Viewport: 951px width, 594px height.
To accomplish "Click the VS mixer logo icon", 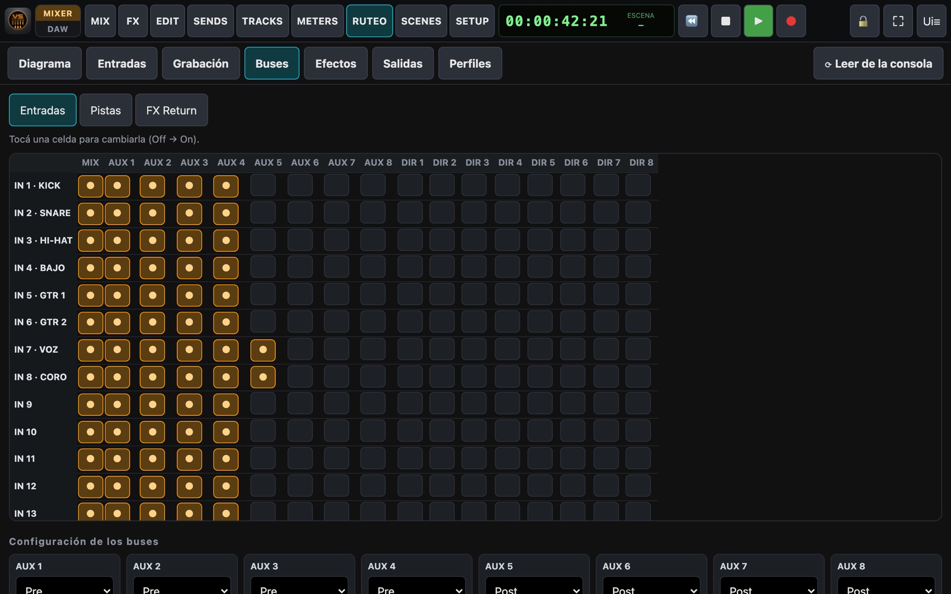I will (x=18, y=21).
